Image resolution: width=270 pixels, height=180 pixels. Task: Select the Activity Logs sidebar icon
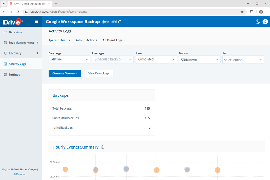pyautogui.click(x=5, y=64)
